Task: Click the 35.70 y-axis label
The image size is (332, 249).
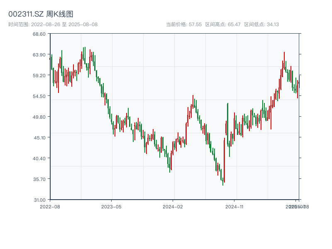Action: tap(39, 179)
